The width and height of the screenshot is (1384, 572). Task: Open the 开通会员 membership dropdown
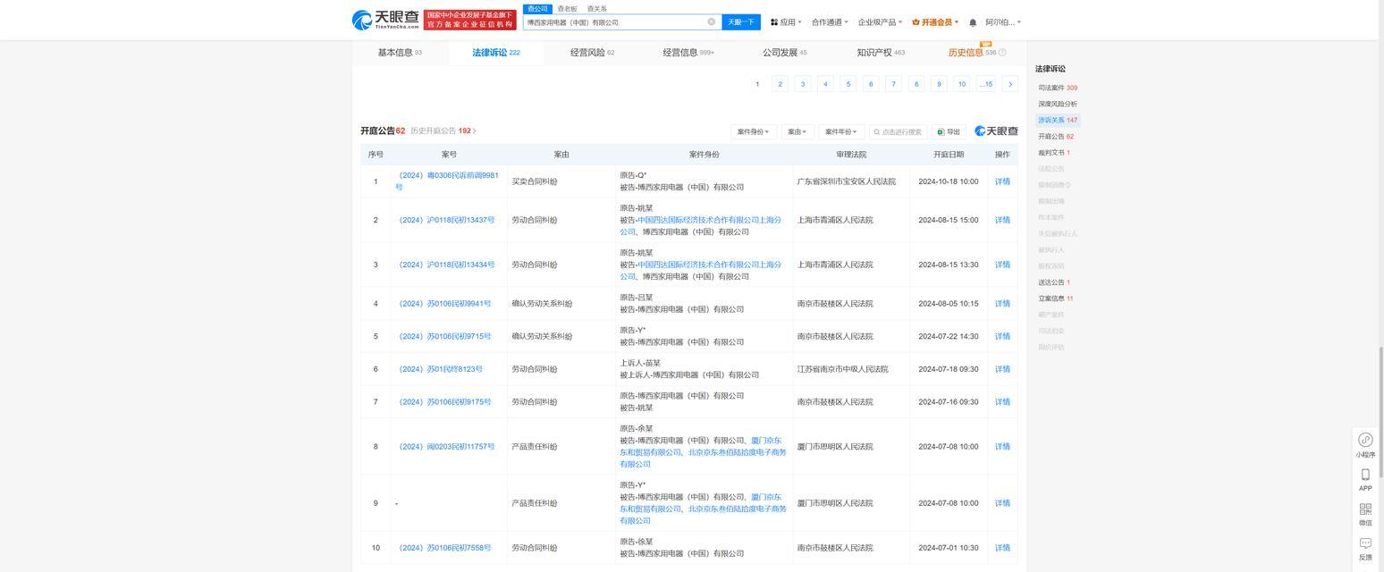[935, 22]
